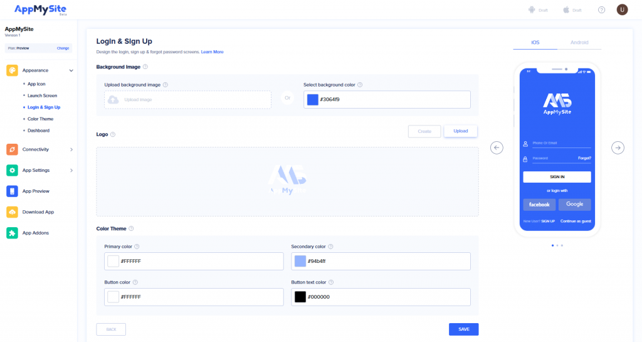Expand the App Settings section chevron
Screen dimensions: 642x342
(71, 170)
